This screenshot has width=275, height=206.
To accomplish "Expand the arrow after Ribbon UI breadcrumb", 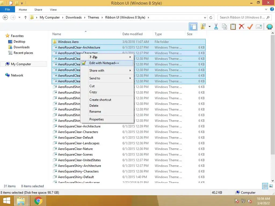I will tap(148, 17).
